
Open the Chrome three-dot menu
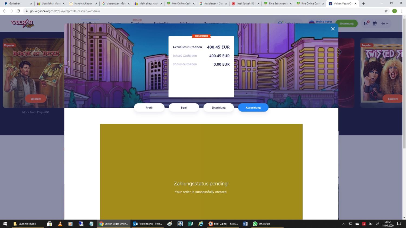[401, 11]
